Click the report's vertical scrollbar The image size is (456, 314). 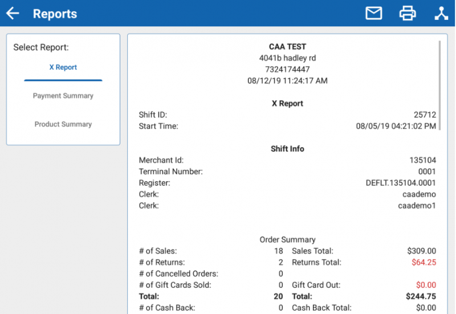coord(439,85)
